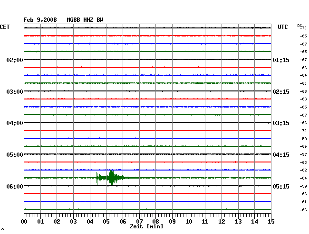The height and width of the screenshot is (234, 309).
Task: Click the DC offset value "-61"
Action: 303,202
